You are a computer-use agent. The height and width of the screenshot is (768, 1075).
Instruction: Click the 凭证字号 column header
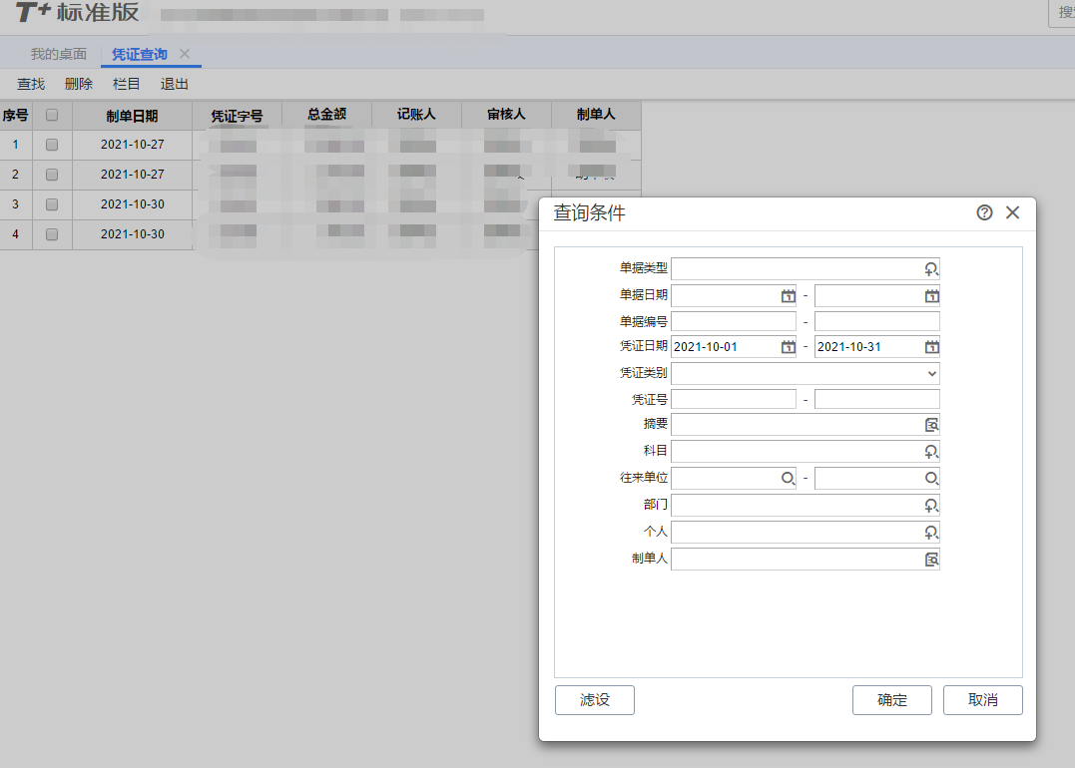point(238,116)
